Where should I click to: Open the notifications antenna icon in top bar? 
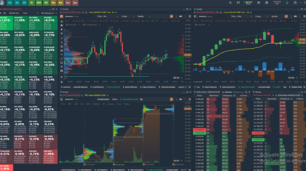tap(230, 3)
